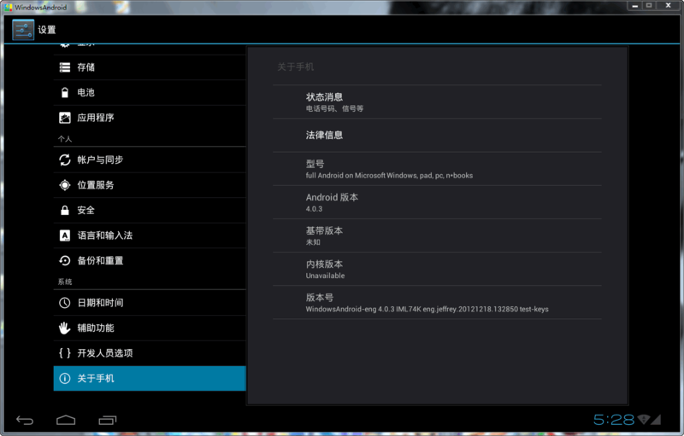Tap the Android home navigation button

pos(66,420)
